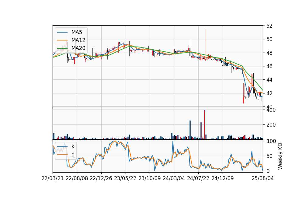Image resolution: width=292 pixels, height=210 pixels.
Task: Click the tallest volume bar near 400
Action: click(x=205, y=125)
